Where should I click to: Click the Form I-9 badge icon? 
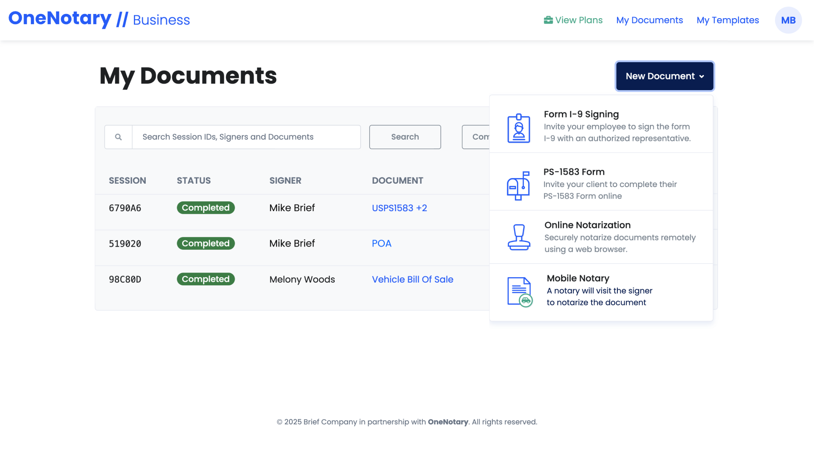(x=519, y=128)
